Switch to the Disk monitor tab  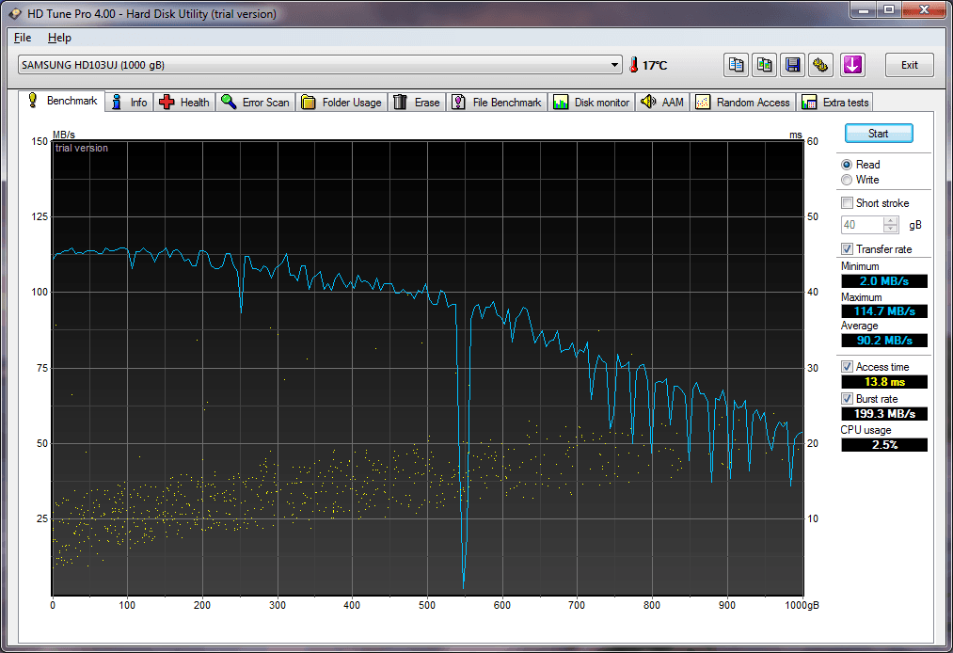pos(592,103)
